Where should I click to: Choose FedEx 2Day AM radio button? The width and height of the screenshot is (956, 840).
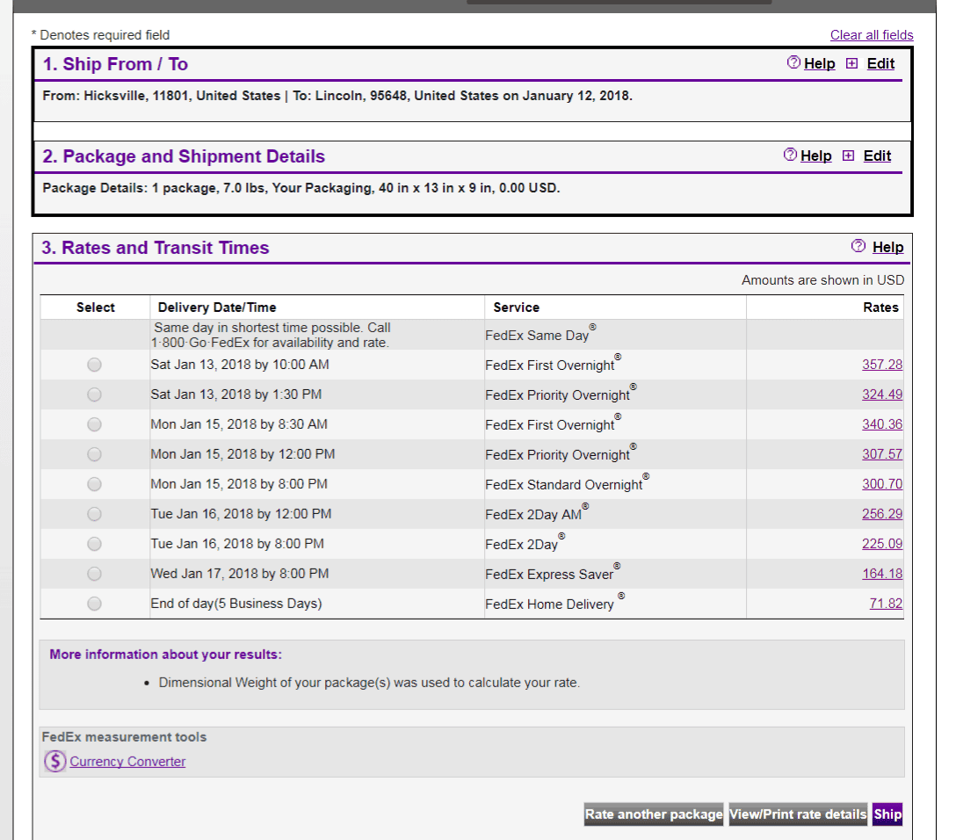(94, 514)
